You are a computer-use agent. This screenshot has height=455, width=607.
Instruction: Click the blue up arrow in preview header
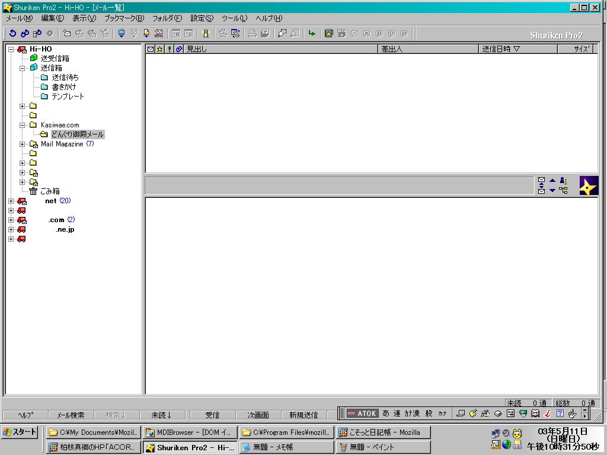point(552,180)
